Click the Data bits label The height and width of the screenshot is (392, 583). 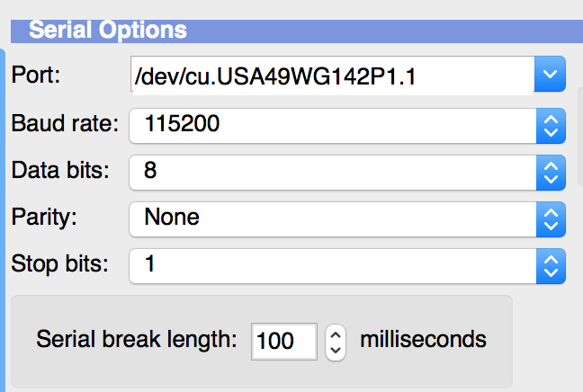point(59,171)
